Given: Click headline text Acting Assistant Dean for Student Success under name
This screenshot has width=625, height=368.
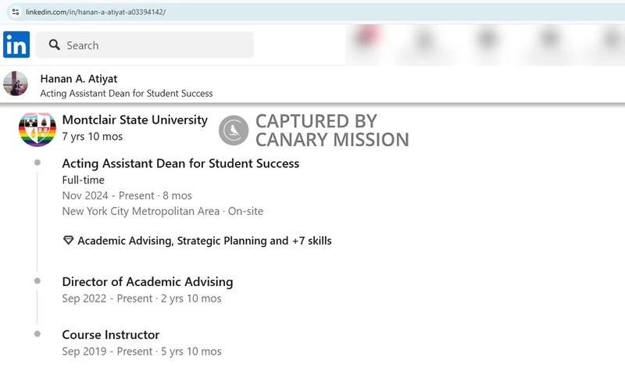Looking at the screenshot, I should [127, 93].
